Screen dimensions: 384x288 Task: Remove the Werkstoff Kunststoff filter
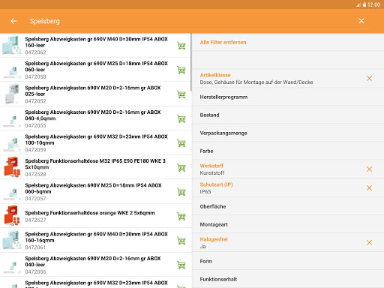pos(369,169)
